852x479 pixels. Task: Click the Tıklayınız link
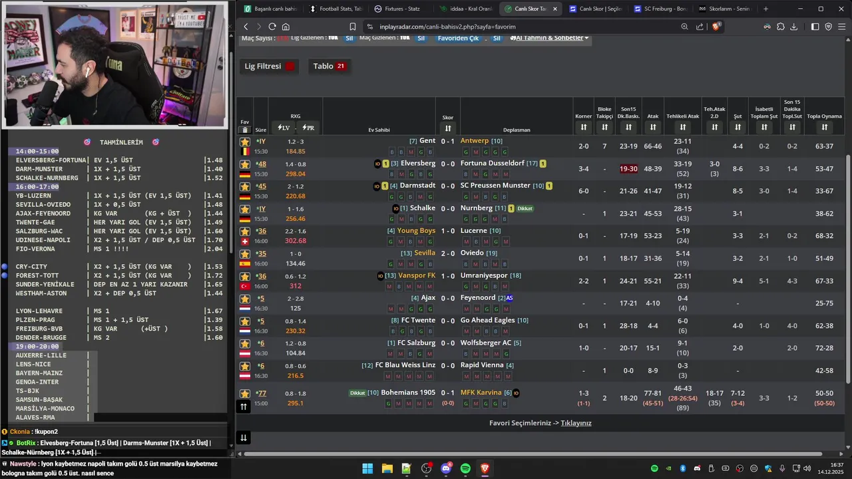coord(576,423)
